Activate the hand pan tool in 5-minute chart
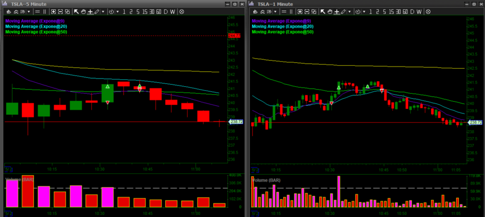Image resolution: width=485 pixels, height=217 pixels. pyautogui.click(x=83, y=11)
